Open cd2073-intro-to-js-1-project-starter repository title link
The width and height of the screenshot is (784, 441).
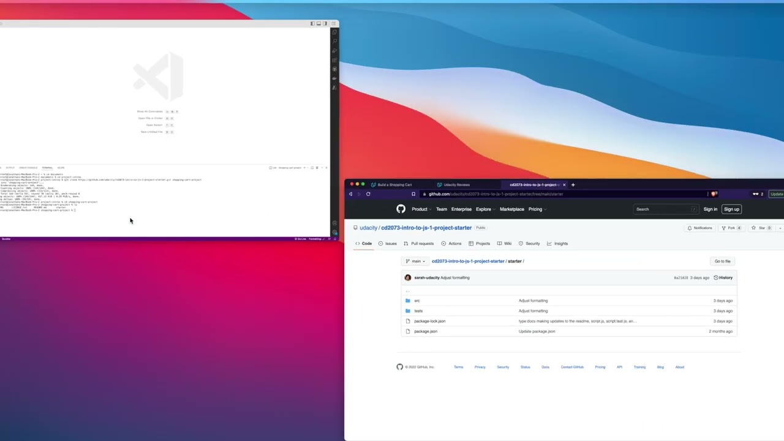pos(426,228)
